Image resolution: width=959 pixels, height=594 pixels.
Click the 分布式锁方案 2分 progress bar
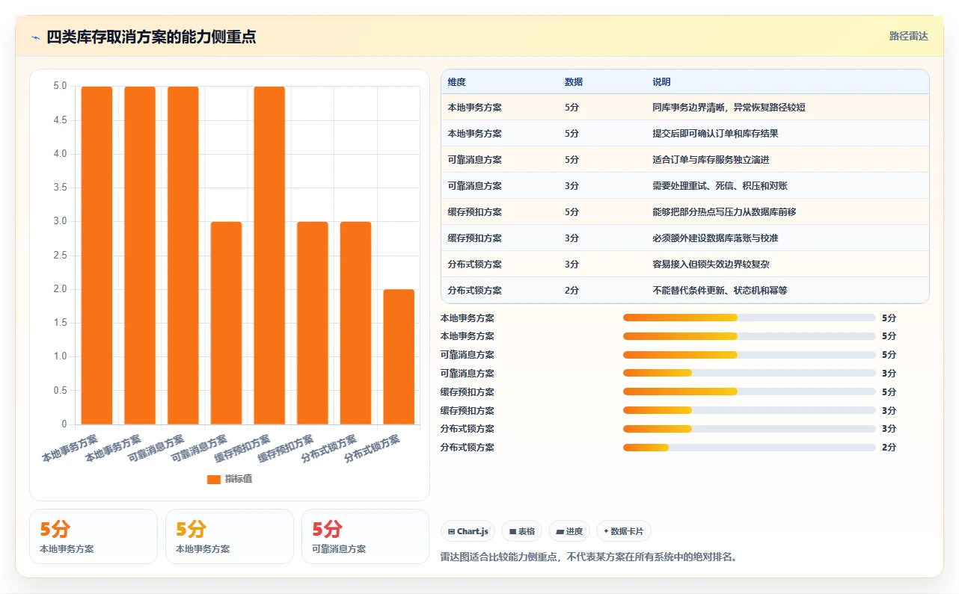coord(749,448)
